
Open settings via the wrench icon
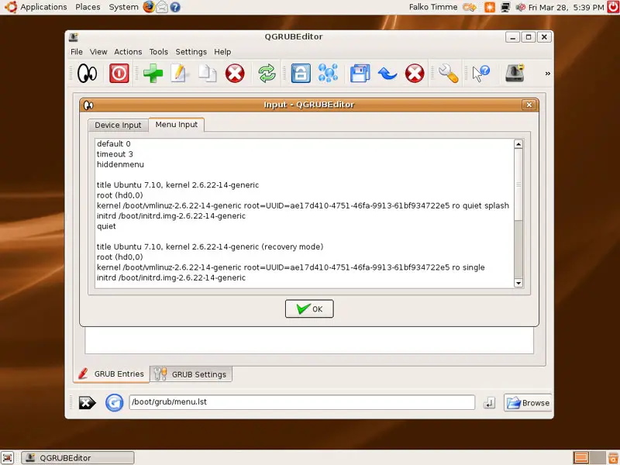[x=449, y=74]
